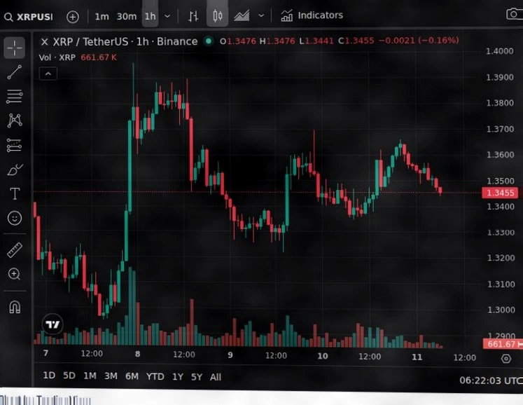
Task: Set the date range to 1M
Action: point(90,376)
